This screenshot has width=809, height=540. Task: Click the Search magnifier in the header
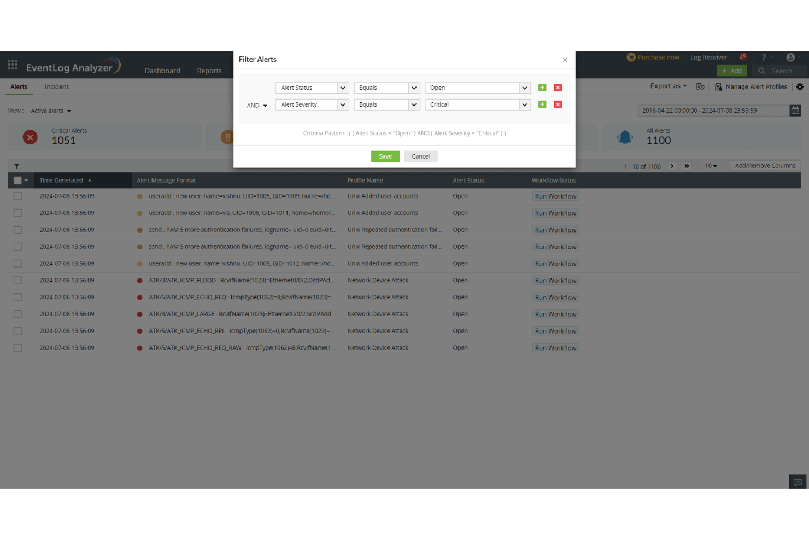point(761,71)
